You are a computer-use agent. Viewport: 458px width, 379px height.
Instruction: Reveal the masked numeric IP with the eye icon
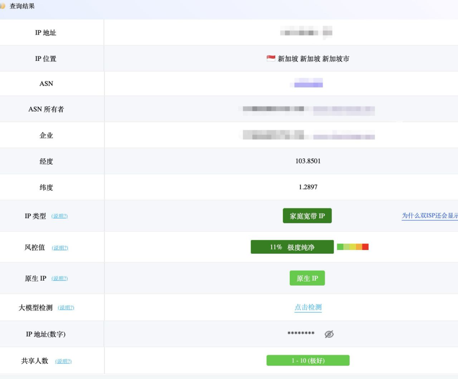[x=329, y=334]
